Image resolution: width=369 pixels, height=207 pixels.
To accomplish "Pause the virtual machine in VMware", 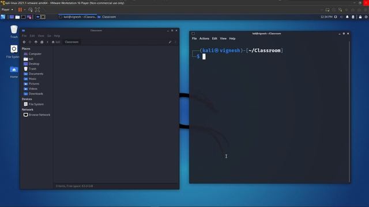I will tap(20, 10).
